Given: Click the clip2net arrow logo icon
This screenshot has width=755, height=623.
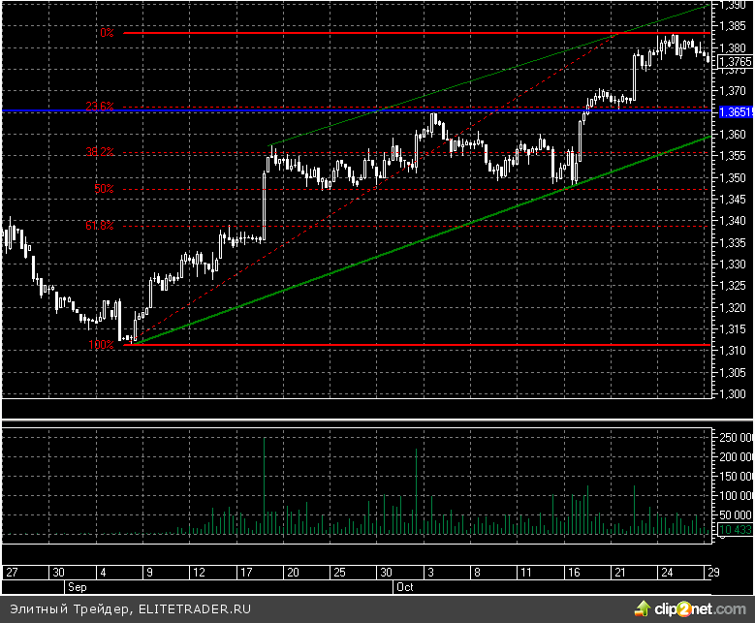Looking at the screenshot, I should click(x=642, y=607).
